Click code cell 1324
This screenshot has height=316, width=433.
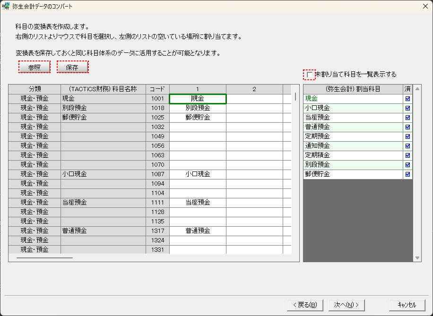coord(157,240)
